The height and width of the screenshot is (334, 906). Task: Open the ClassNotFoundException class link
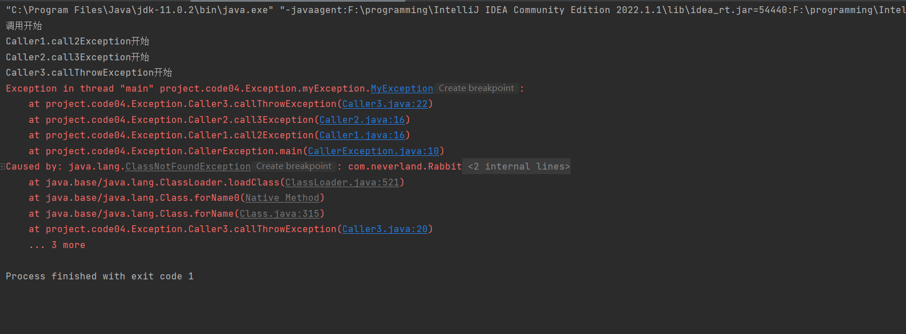pos(188,167)
